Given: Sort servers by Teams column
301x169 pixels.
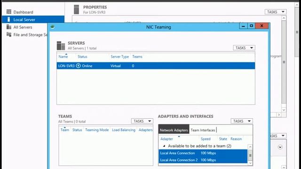Looking at the screenshot, I should click(x=137, y=57).
